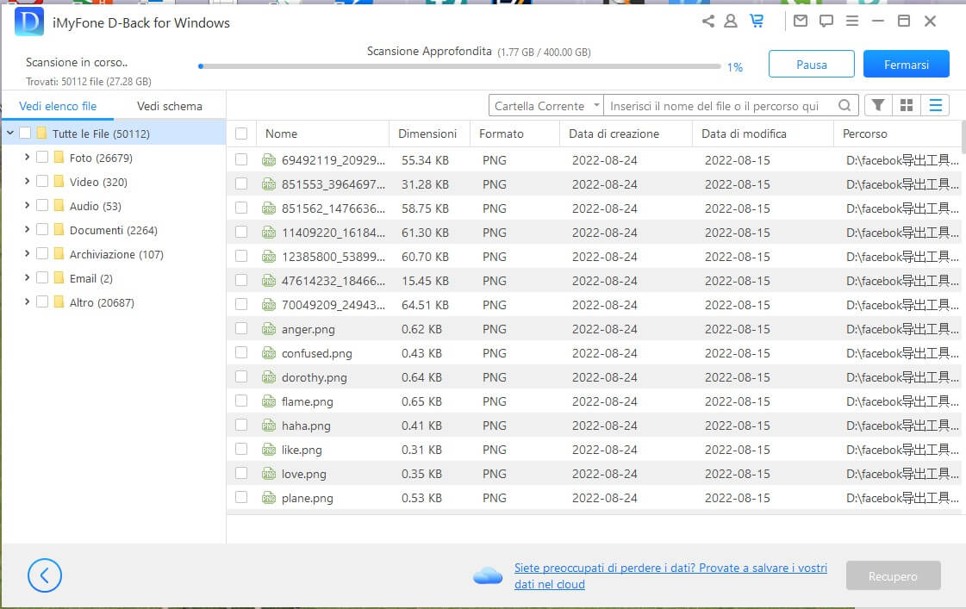The width and height of the screenshot is (966, 609).
Task: Select the haha.png file name
Action: click(x=306, y=426)
